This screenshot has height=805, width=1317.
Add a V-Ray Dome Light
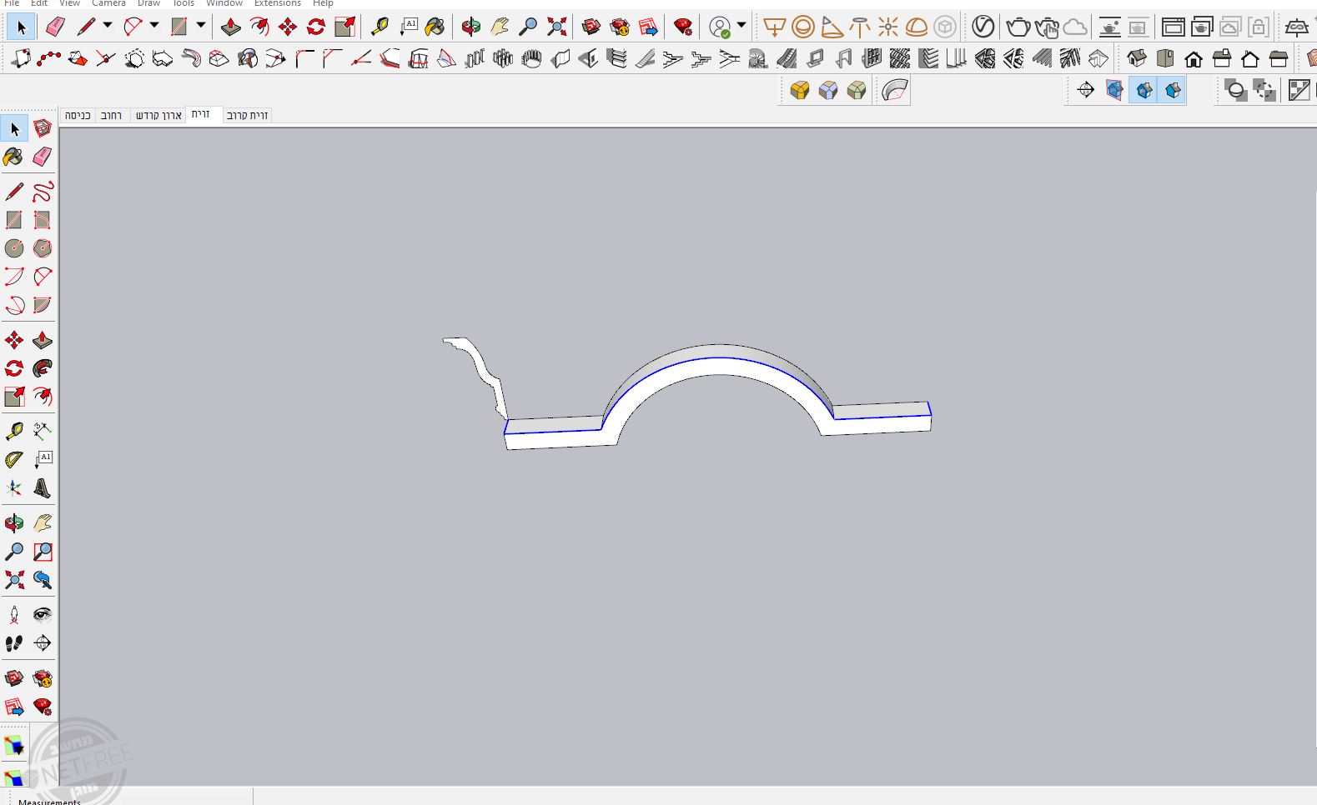click(917, 27)
